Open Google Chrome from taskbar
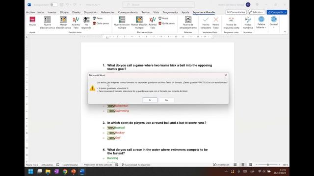This screenshot has height=176, width=314. (x=65, y=172)
